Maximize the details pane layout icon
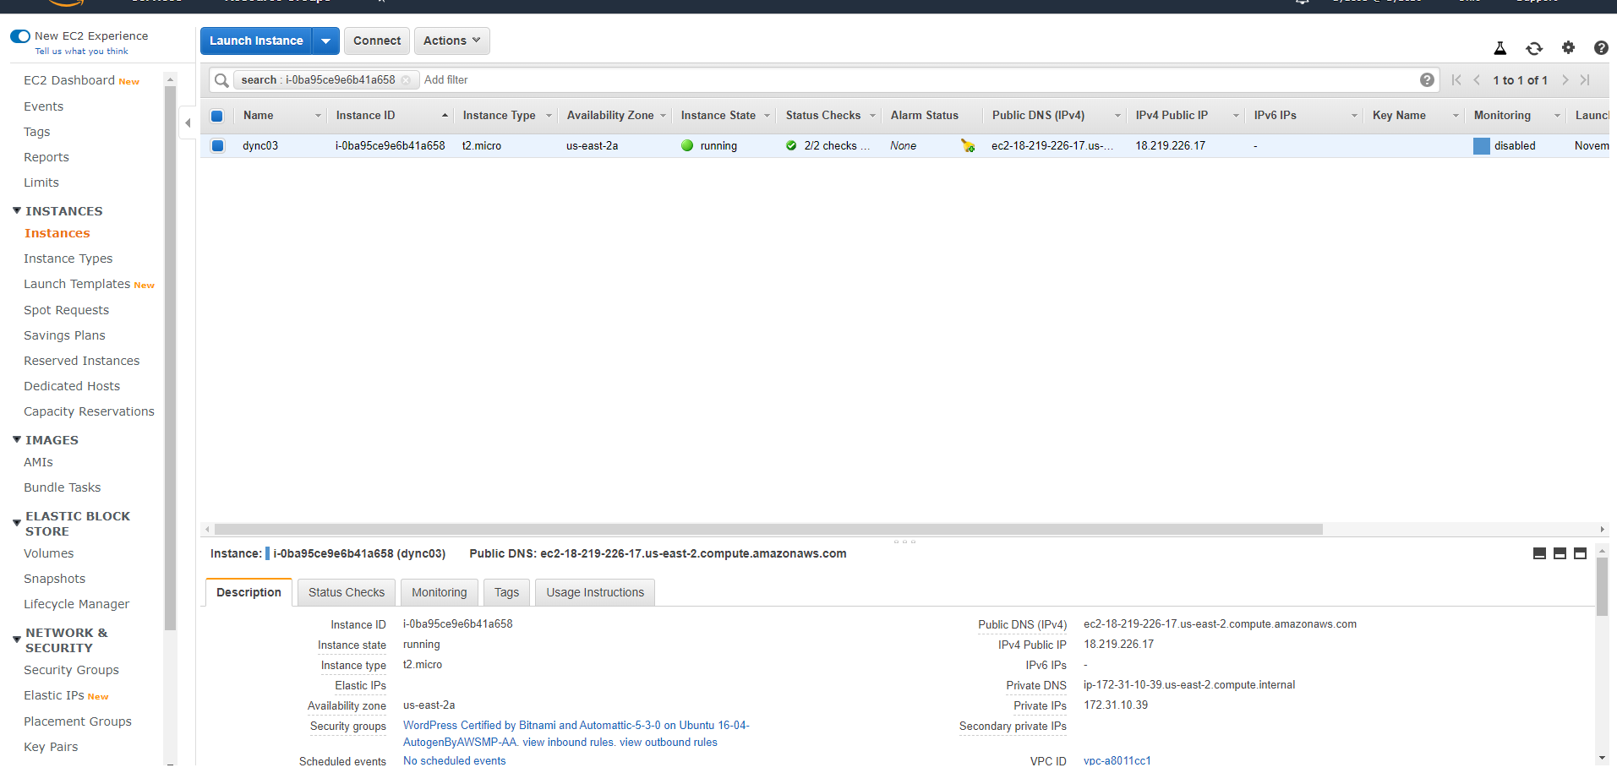The height and width of the screenshot is (773, 1617). pyautogui.click(x=1580, y=553)
